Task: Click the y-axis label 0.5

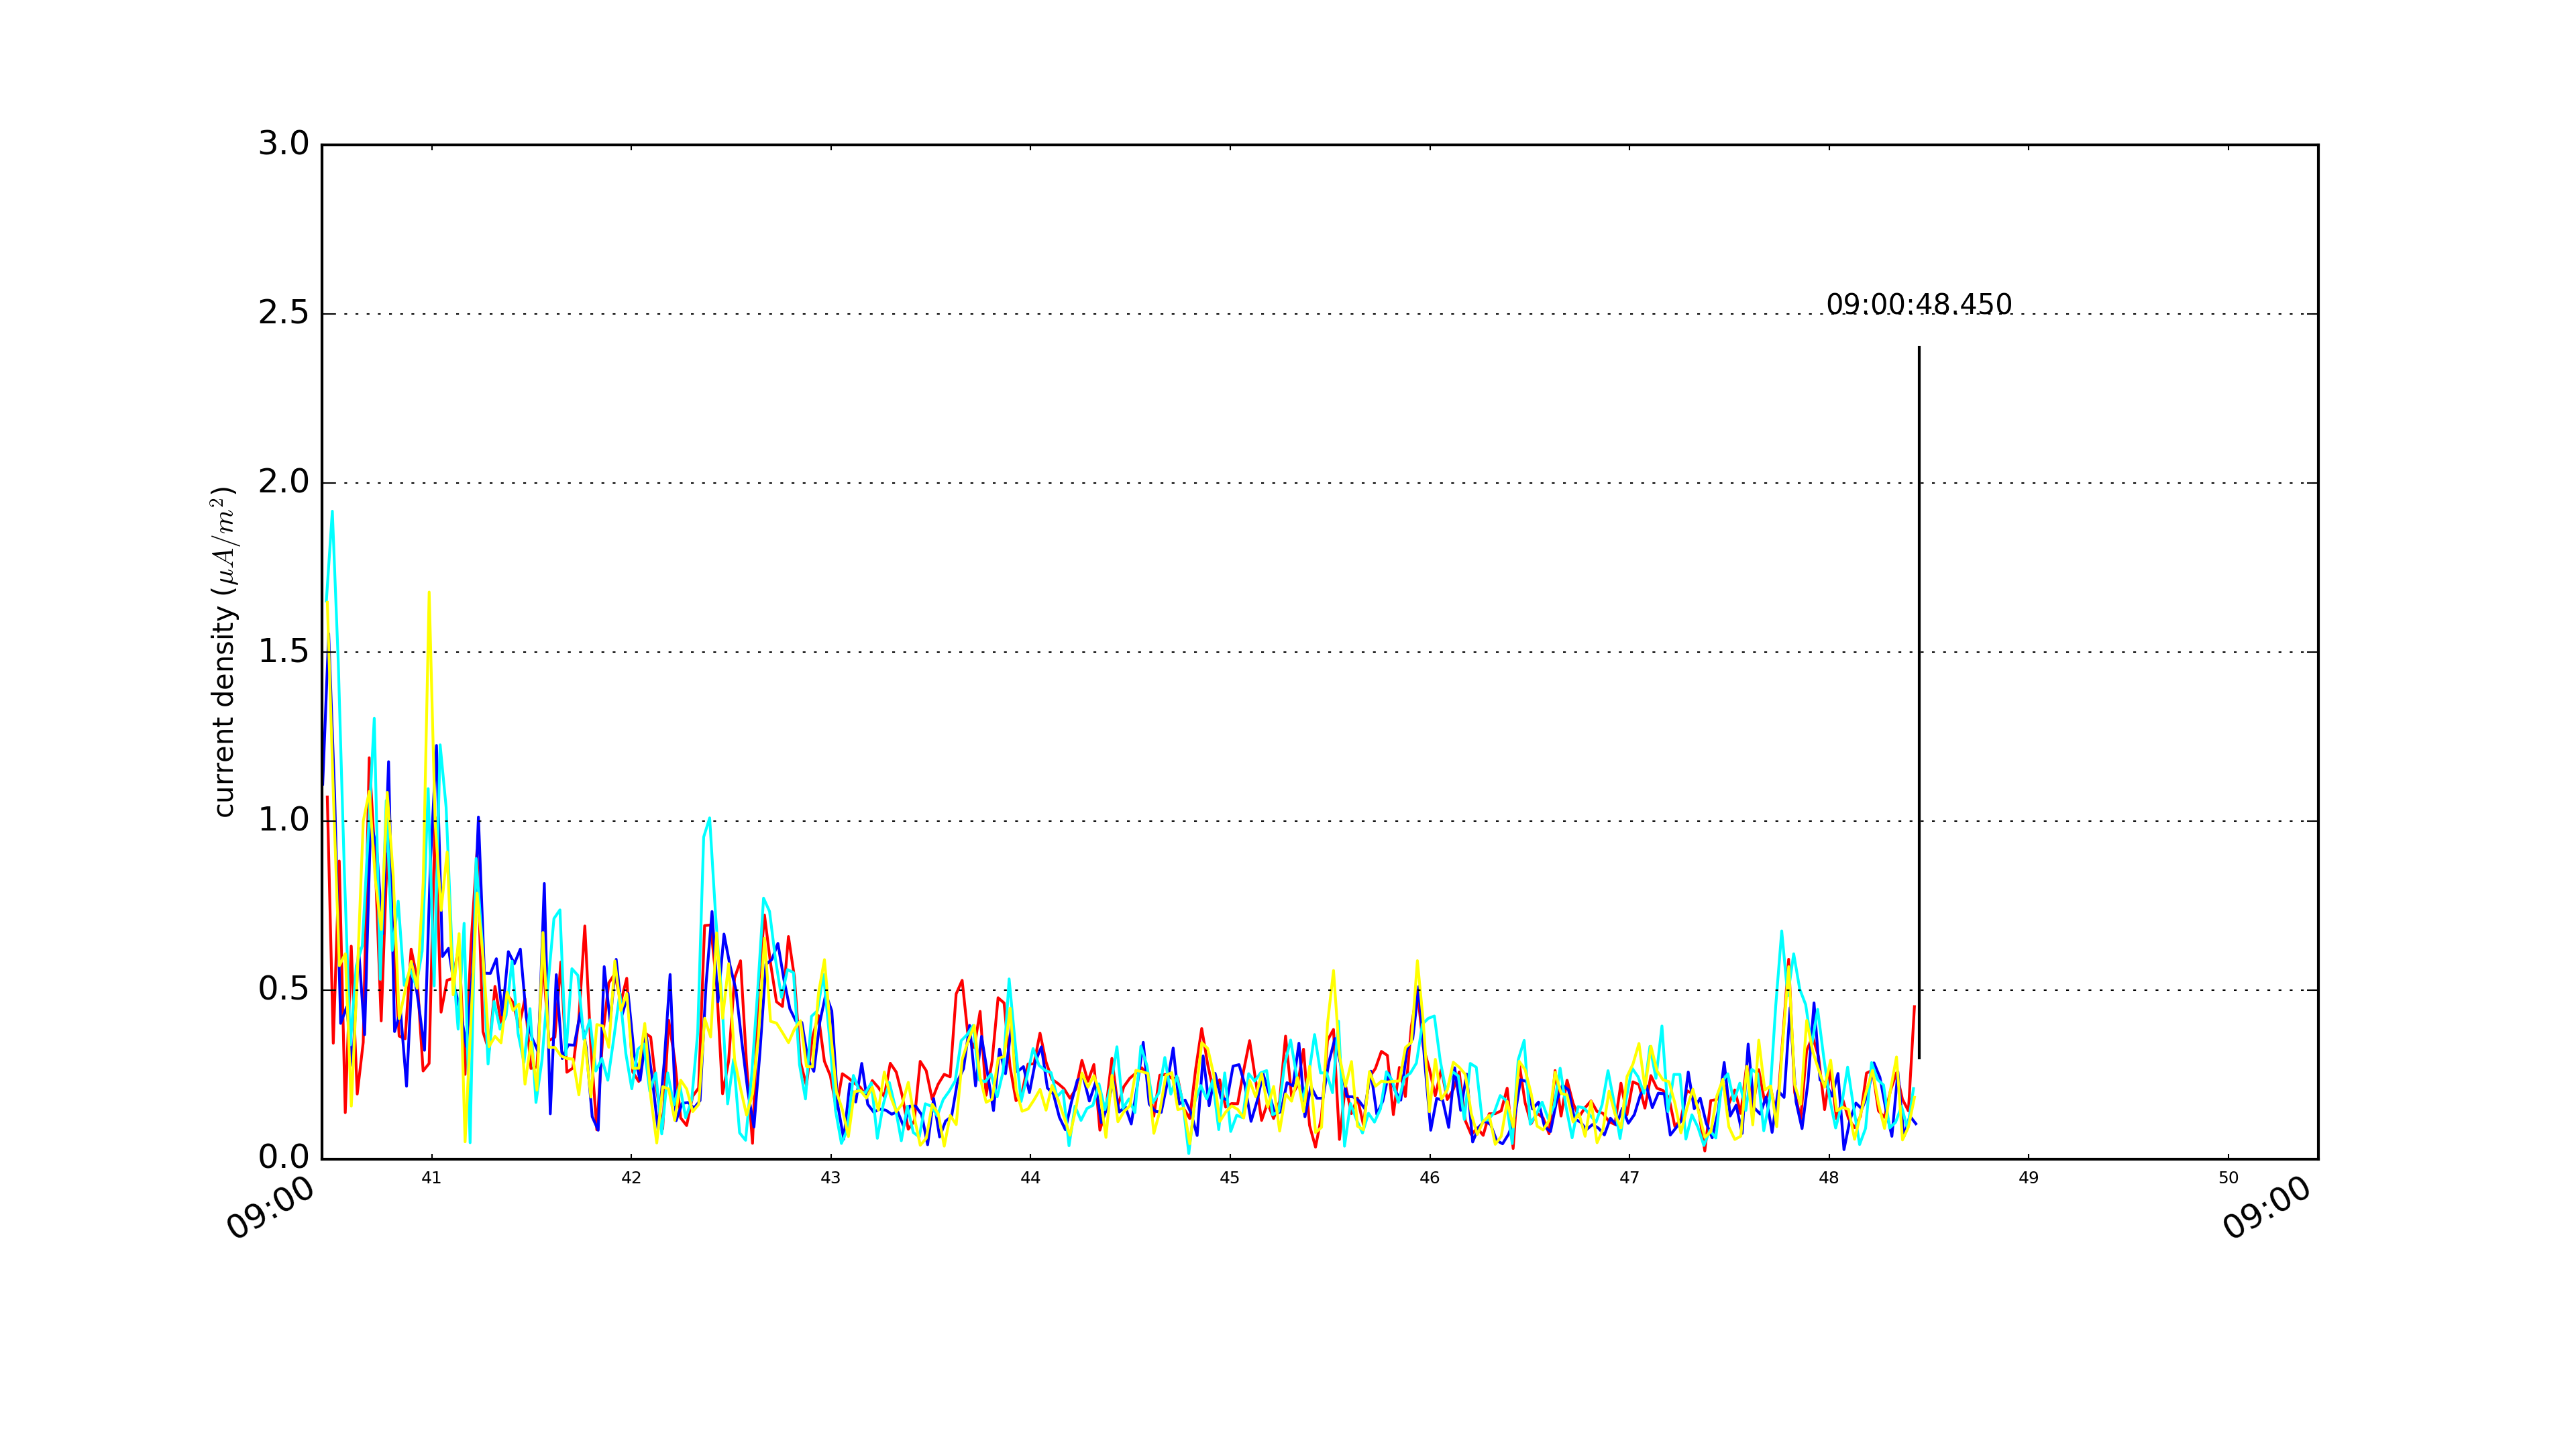Action: tap(284, 989)
